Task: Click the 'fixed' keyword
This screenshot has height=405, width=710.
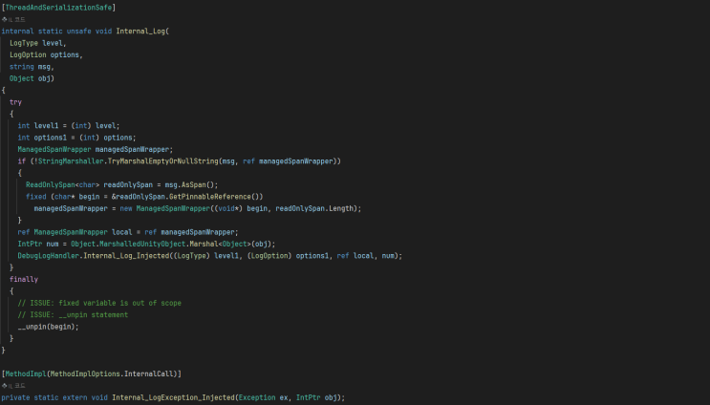Action: 35,197
